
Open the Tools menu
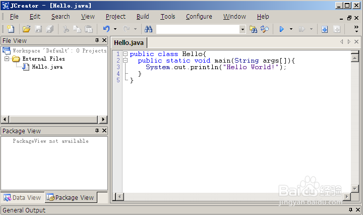click(x=168, y=17)
